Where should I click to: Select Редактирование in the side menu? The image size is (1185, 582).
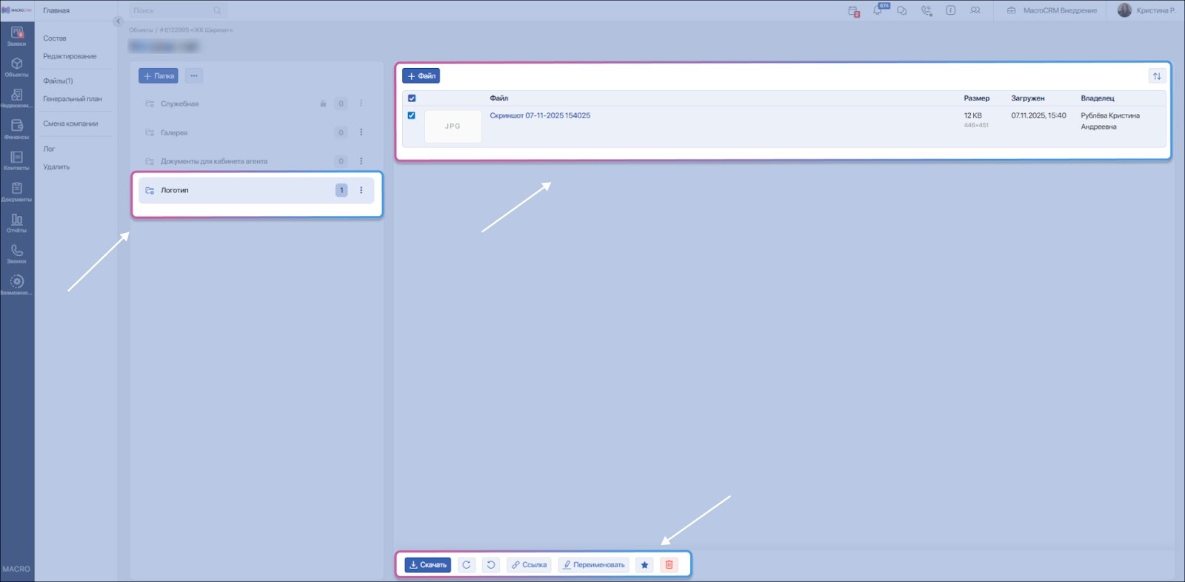pos(70,56)
